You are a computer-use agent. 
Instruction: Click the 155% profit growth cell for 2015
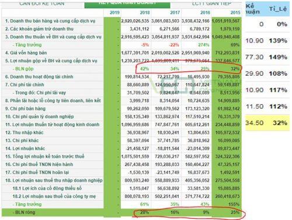click(x=234, y=204)
